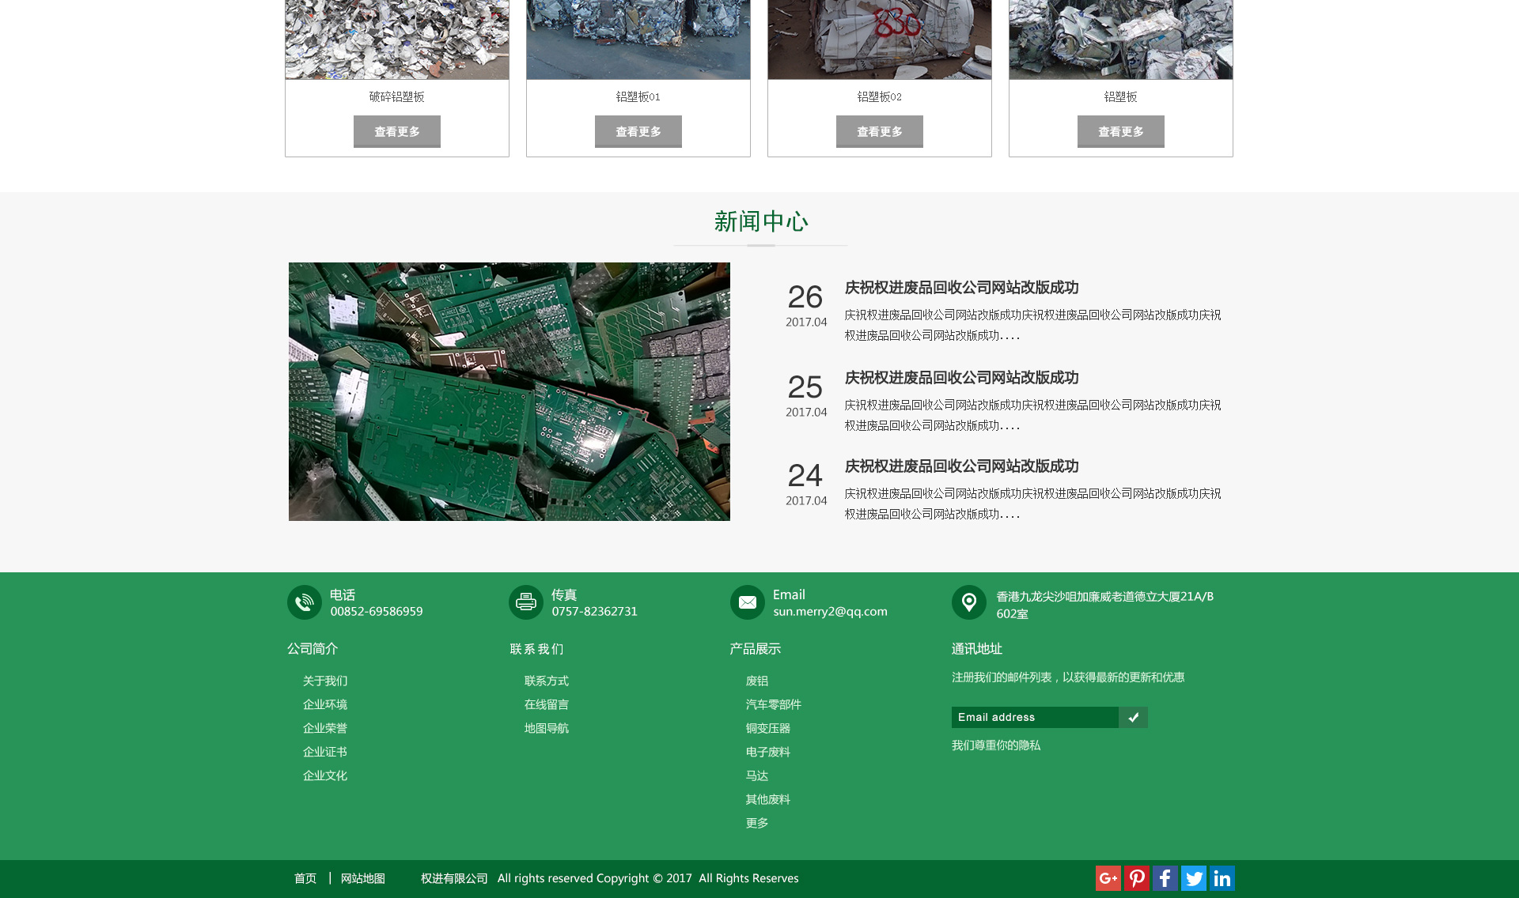This screenshot has height=898, width=1519.
Task: Click the Facebook icon in footer
Action: 1165,878
